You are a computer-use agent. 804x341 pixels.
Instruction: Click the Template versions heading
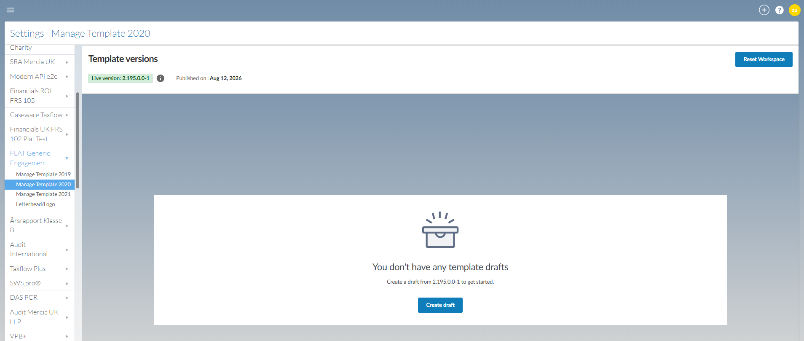coord(123,59)
